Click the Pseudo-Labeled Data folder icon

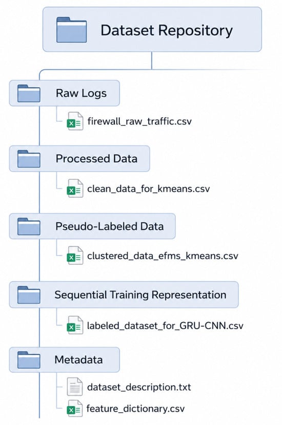(x=29, y=227)
